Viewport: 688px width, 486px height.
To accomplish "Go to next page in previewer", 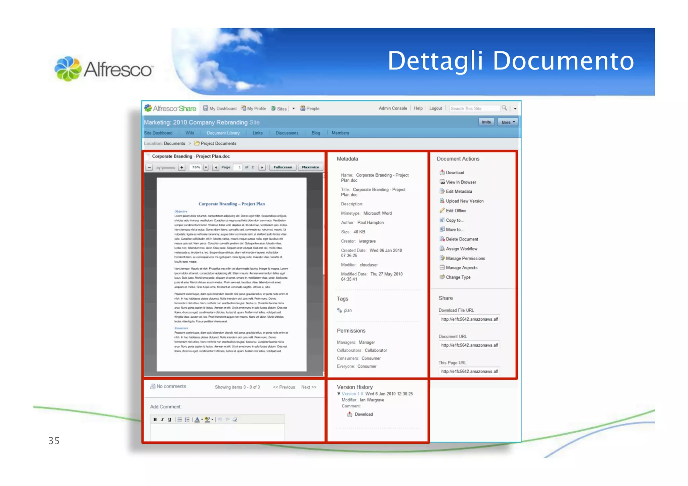I will (x=262, y=167).
